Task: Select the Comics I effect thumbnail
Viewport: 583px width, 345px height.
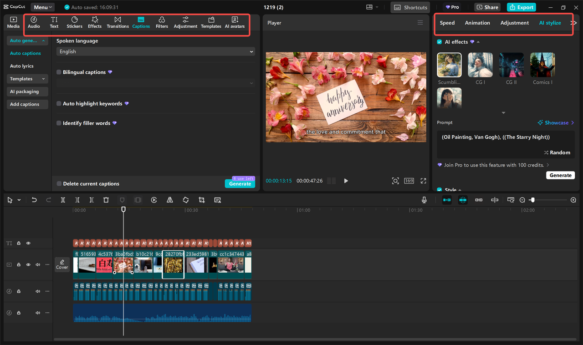Action: click(542, 64)
